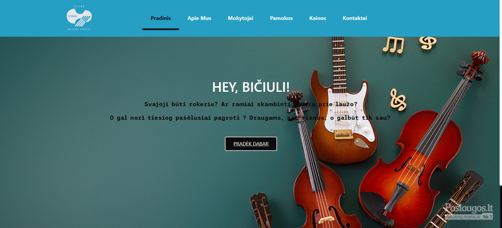Click the HEY, BIČIULI! heading
This screenshot has width=502, height=228.
(x=251, y=87)
